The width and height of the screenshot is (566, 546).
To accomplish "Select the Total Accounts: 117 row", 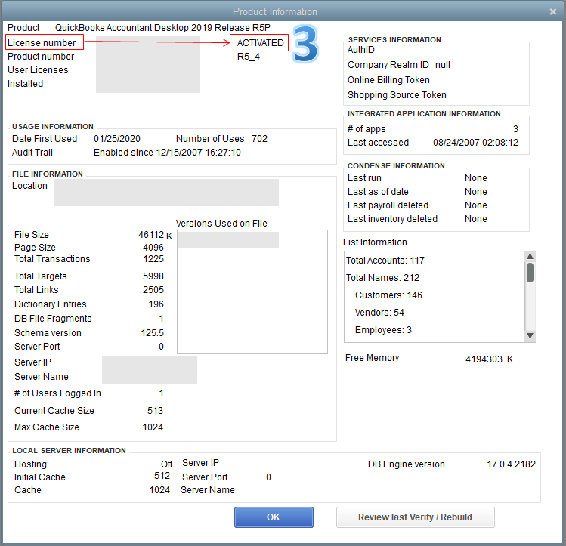I will click(x=385, y=261).
